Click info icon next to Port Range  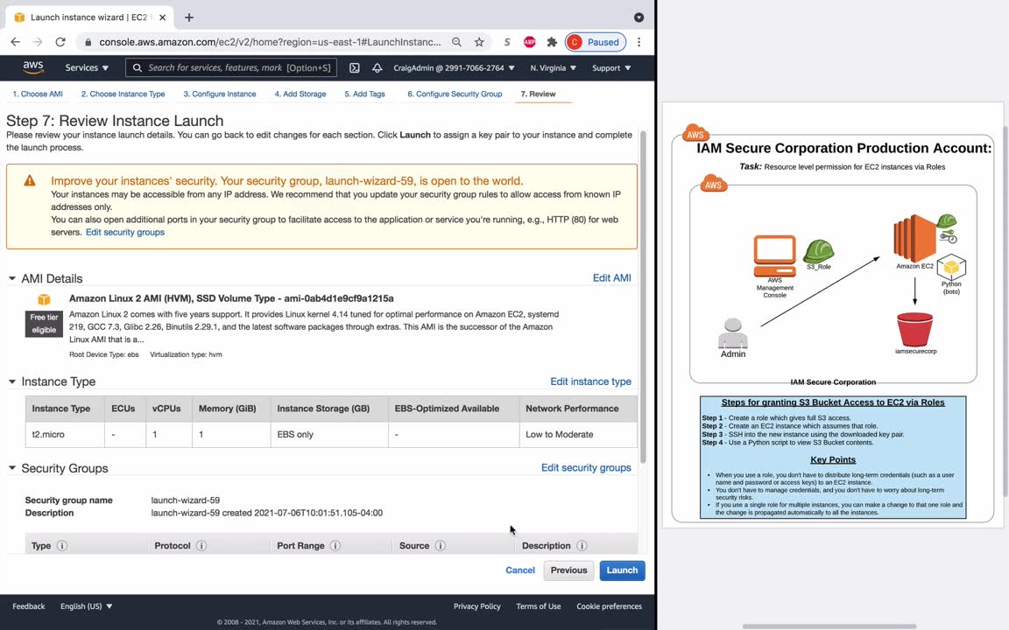(335, 545)
